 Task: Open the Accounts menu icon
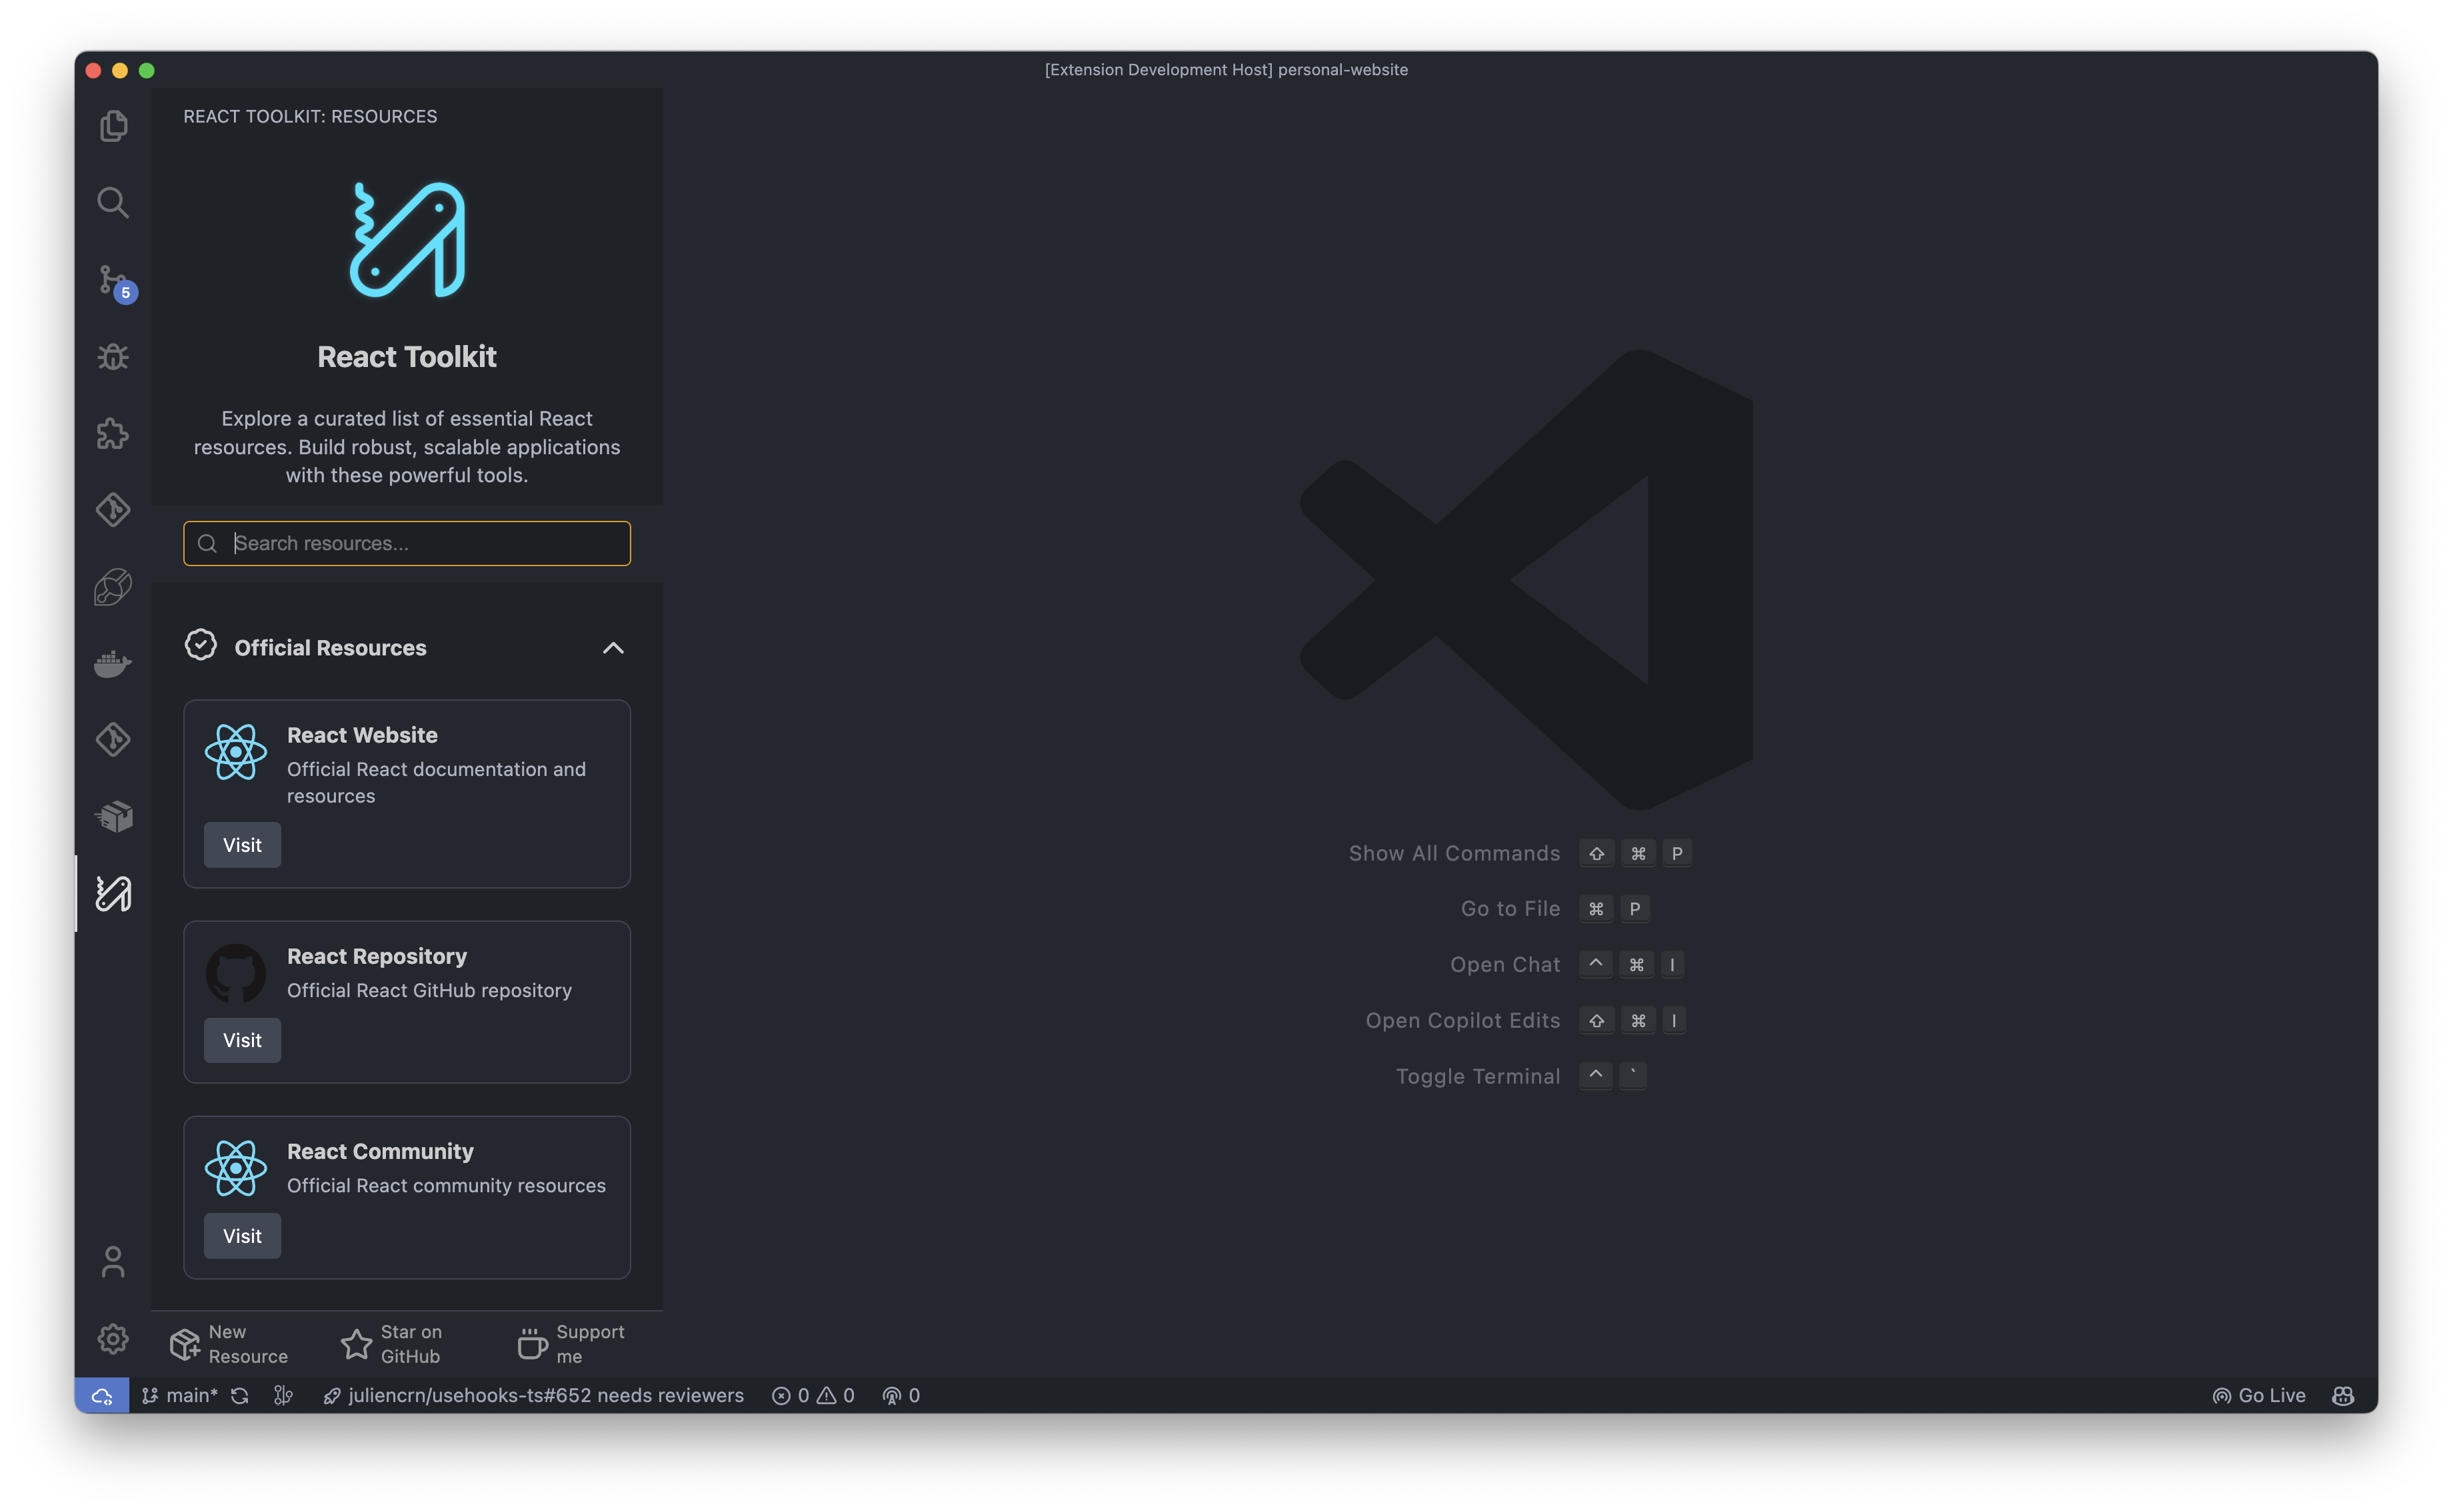tap(113, 1262)
